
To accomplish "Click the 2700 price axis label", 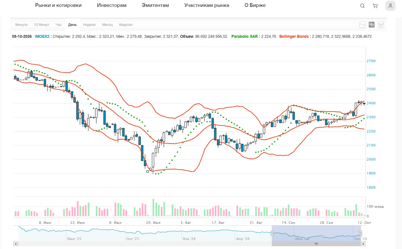I will 371,61.
